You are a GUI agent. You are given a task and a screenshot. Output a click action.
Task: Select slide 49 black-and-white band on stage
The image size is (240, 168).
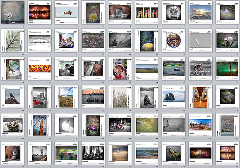pyautogui.click(x=93, y=153)
